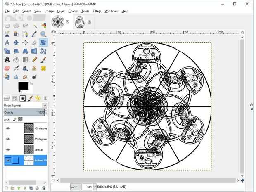Select the Bucket Fill tool

[x=16, y=60]
